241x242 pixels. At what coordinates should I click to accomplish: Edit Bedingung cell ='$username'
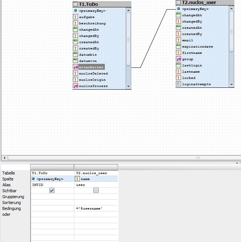tap(96, 208)
